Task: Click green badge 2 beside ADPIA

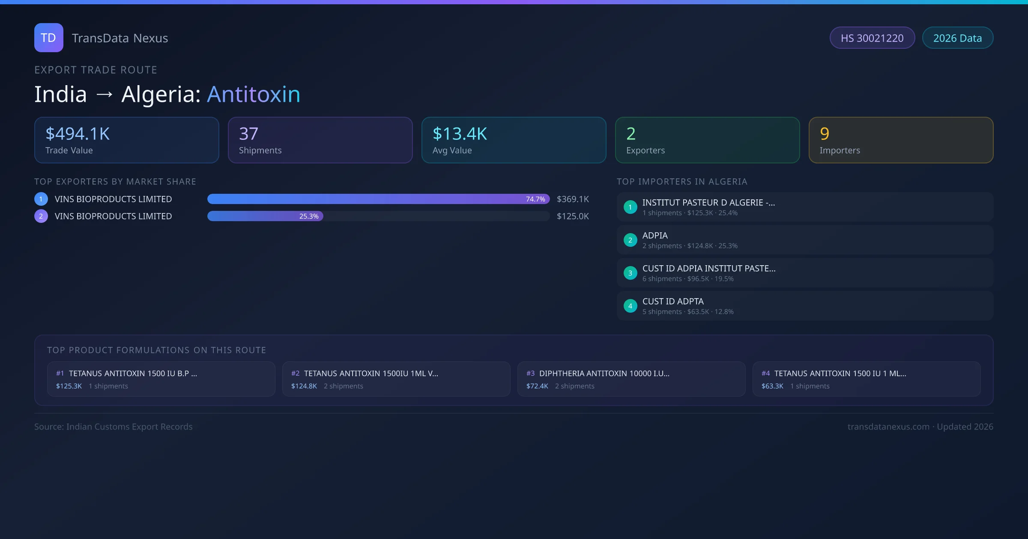Action: click(x=630, y=240)
